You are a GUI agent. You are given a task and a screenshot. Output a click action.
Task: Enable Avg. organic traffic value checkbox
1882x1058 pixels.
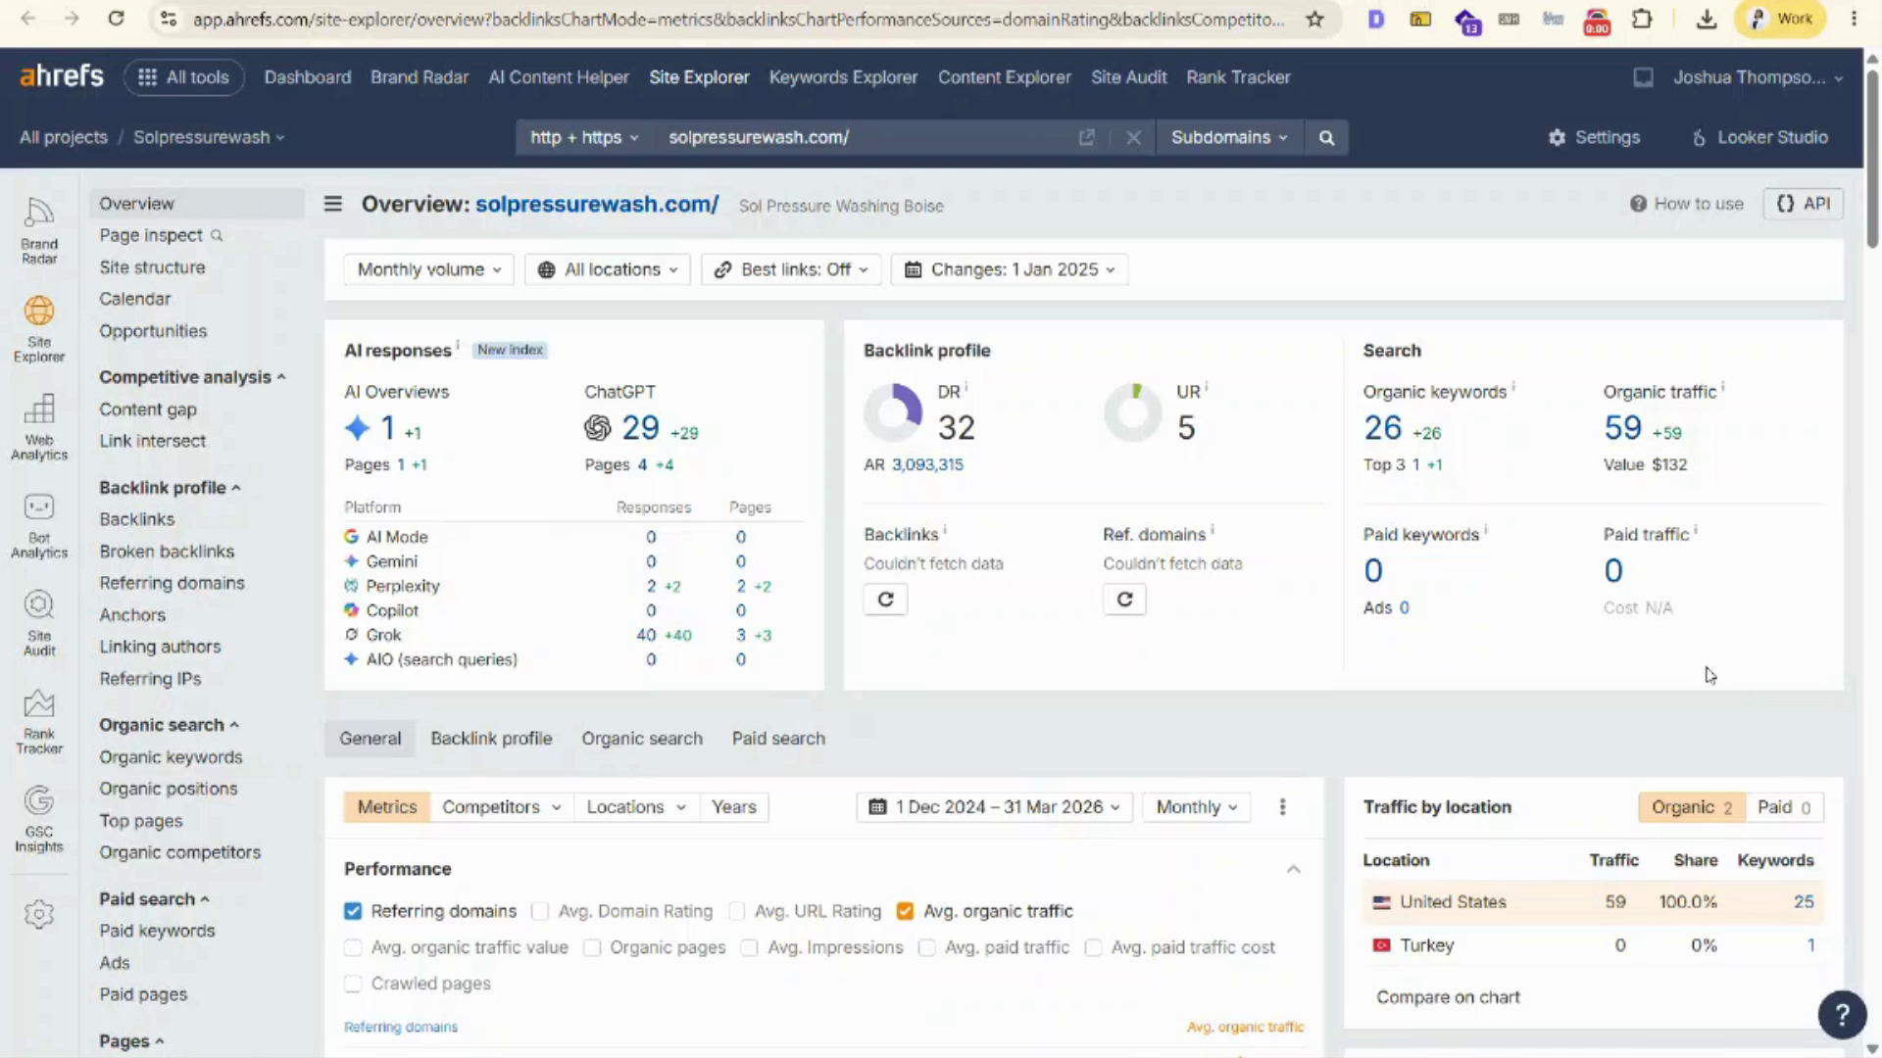(353, 947)
